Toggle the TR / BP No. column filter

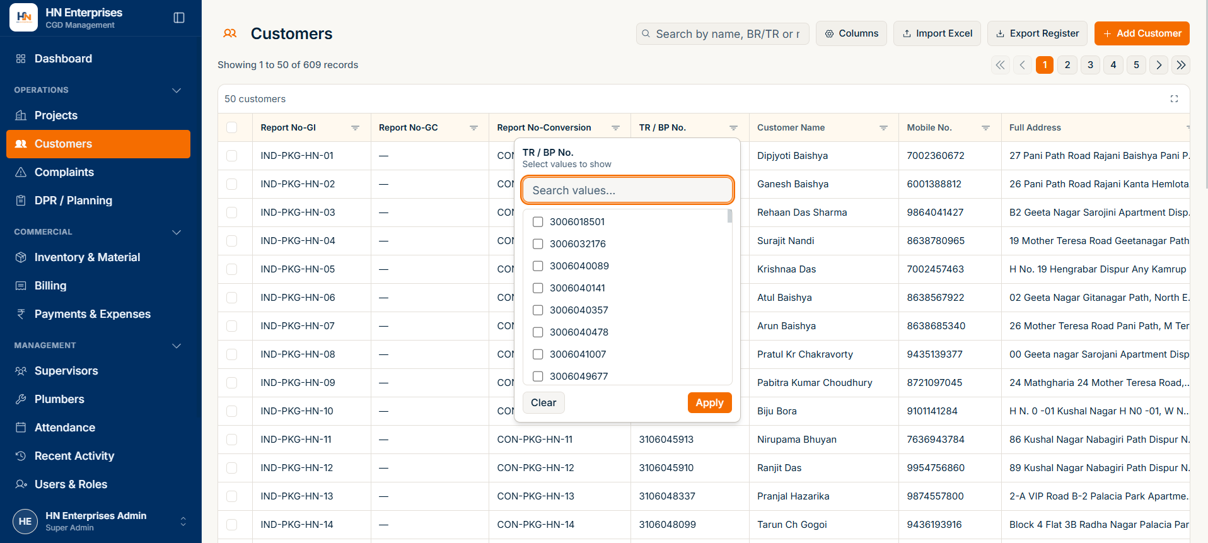(733, 128)
